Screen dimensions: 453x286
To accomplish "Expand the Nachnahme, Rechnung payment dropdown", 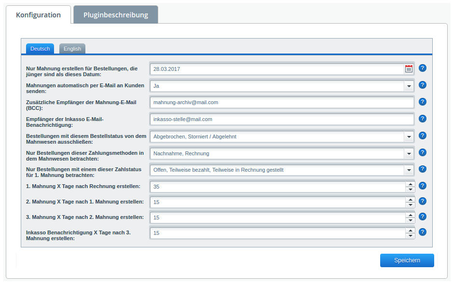I will (409, 153).
